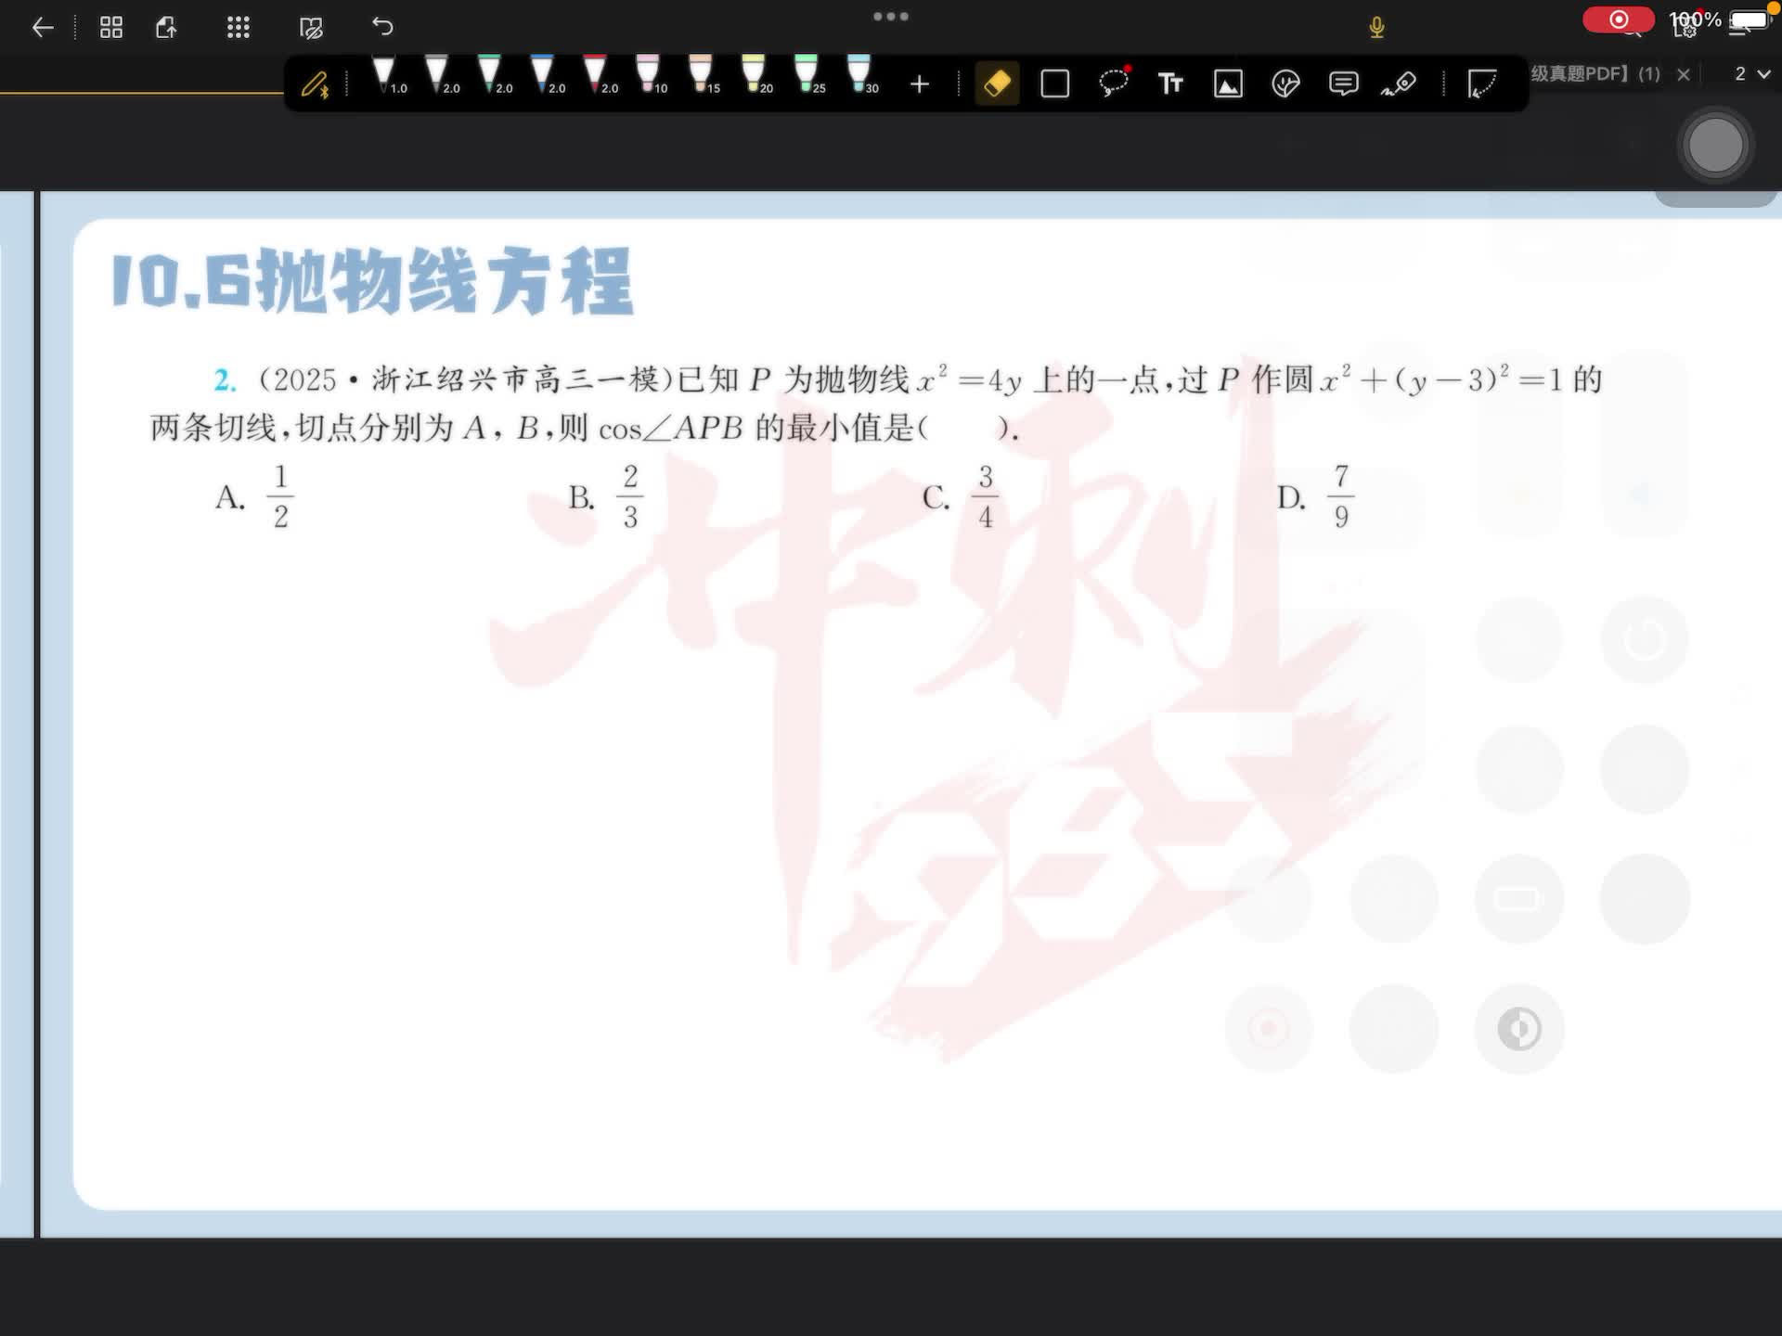Open the nine-dot apps menu
Image resolution: width=1782 pixels, height=1336 pixels.
[239, 27]
